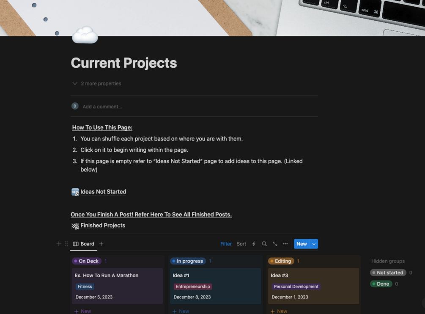The height and width of the screenshot is (314, 425).
Task: Click the drag handle beside Board
Action: (66, 244)
